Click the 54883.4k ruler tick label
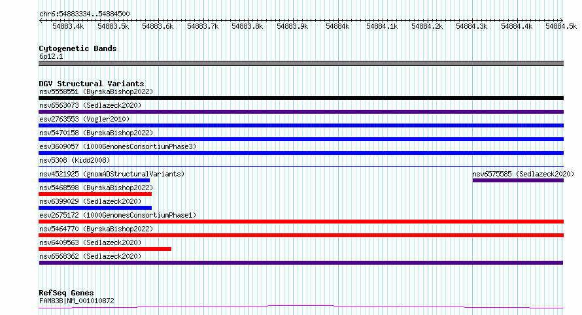Screen dimensions: 582x315 point(68,27)
